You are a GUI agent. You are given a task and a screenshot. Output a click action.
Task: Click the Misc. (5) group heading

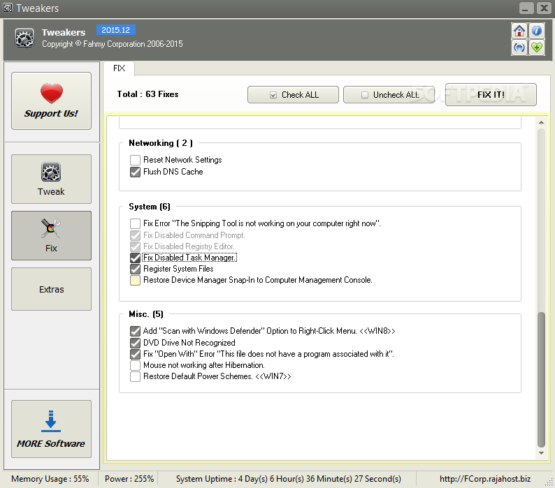click(146, 314)
